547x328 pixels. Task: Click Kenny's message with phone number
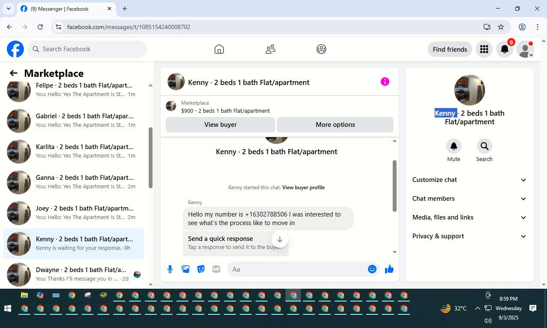(x=268, y=218)
